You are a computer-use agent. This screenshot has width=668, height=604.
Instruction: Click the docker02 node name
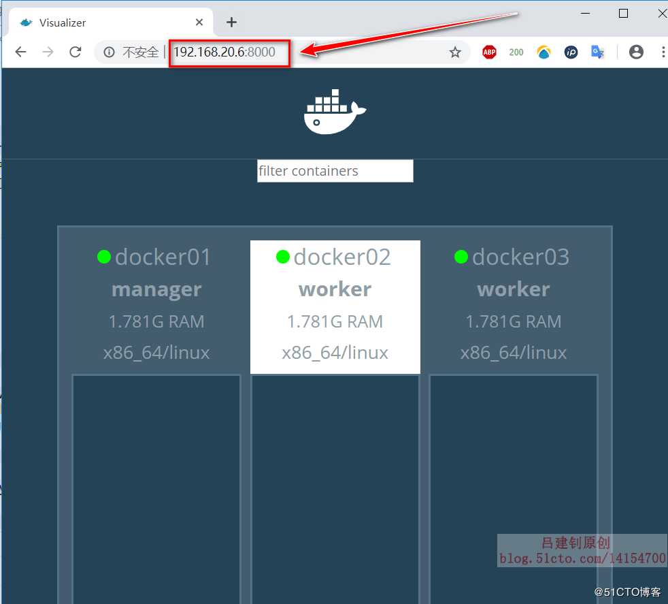(342, 257)
